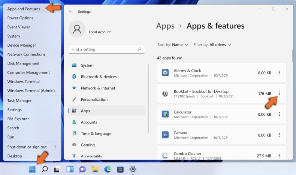Image resolution: width=296 pixels, height=175 pixels.
Task: Click the Camera app icon
Action: click(165, 135)
